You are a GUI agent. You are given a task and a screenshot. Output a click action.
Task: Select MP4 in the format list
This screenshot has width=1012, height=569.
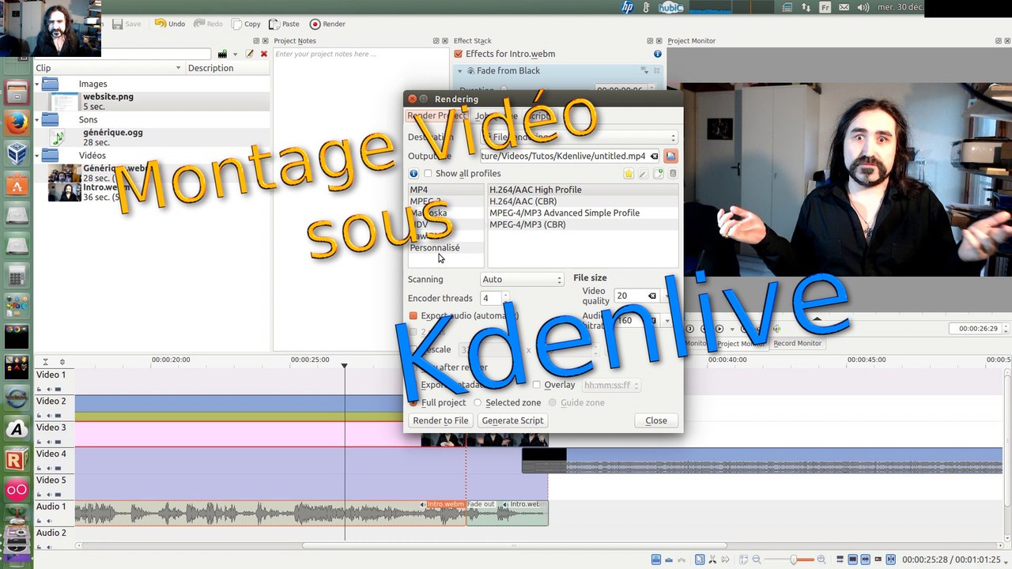pyautogui.click(x=446, y=190)
